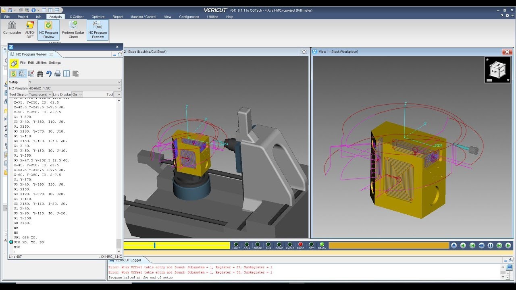Click the printer icon in review toolbar
The image size is (516, 290).
click(x=58, y=74)
